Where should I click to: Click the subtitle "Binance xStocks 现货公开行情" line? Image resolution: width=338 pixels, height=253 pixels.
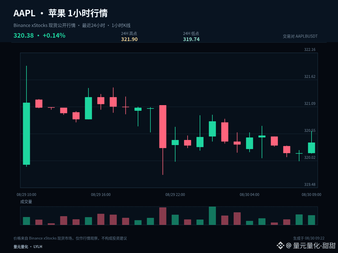(72, 25)
